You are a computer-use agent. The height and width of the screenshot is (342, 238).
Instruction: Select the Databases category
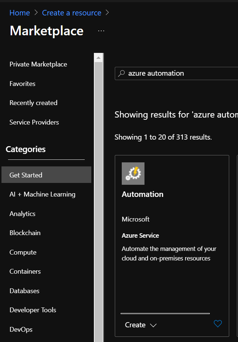point(24,291)
